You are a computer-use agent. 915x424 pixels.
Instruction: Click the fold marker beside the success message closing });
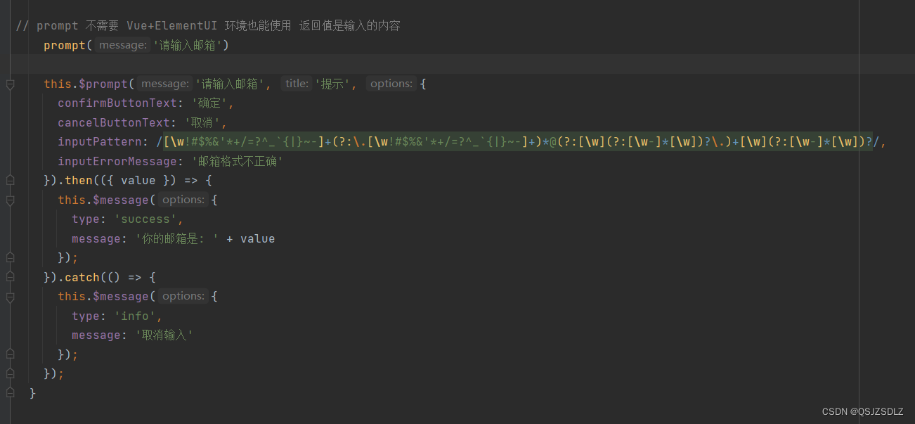click(x=10, y=257)
